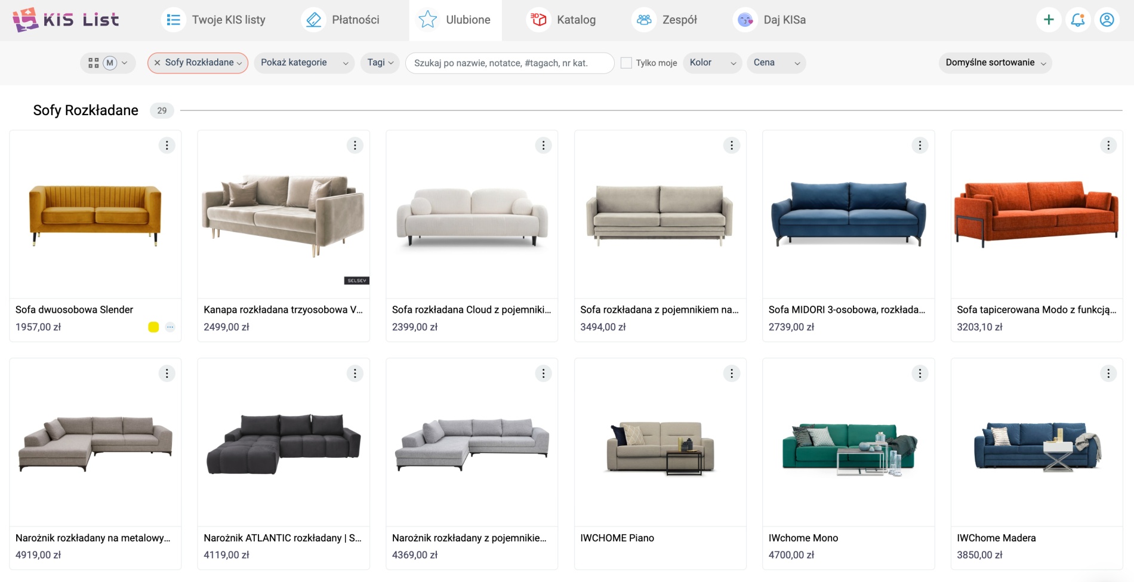Open the Domyślne sortowanie dropdown
Viewport: 1134px width, 582px height.
[995, 63]
